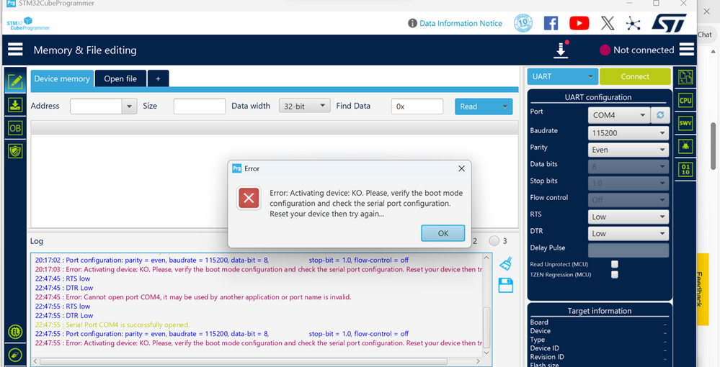Click the right sidebar icon above CPU
This screenshot has height=367, width=720.
(x=685, y=77)
